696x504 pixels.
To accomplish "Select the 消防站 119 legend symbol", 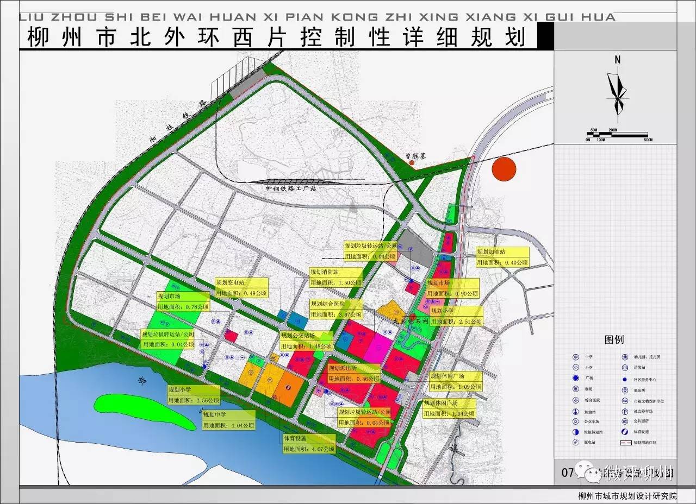I will (625, 368).
